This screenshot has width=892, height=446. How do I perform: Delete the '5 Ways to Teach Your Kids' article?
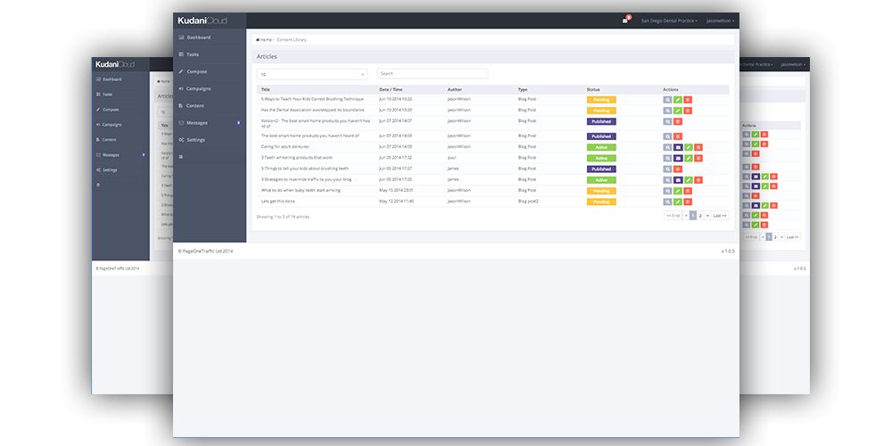[x=688, y=100]
